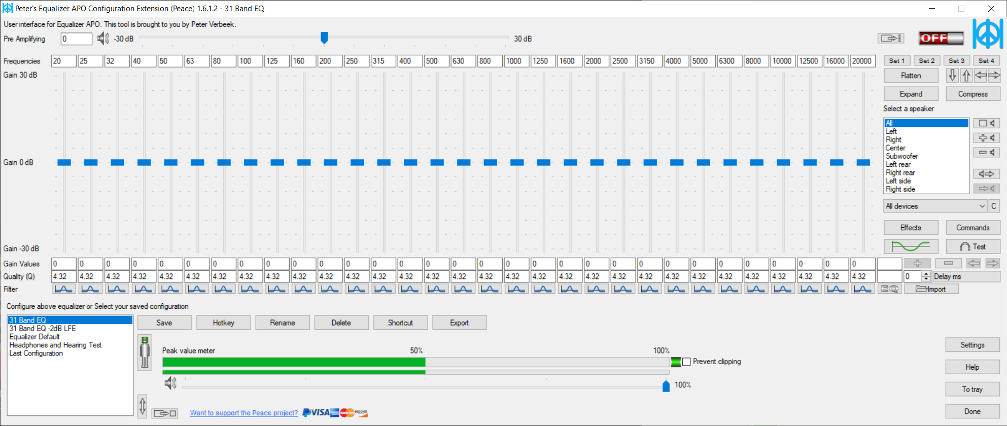Save the current configuration
1007x426 pixels.
[x=164, y=323]
